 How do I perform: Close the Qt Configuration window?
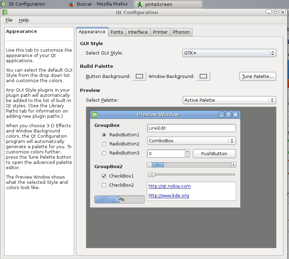(283, 12)
